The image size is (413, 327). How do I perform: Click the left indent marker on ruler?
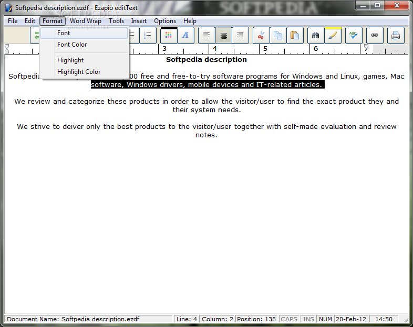tap(7, 49)
